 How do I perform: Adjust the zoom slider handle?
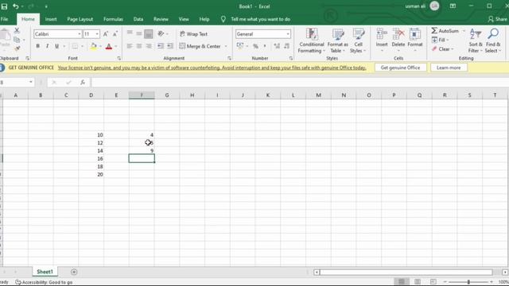coord(468,282)
